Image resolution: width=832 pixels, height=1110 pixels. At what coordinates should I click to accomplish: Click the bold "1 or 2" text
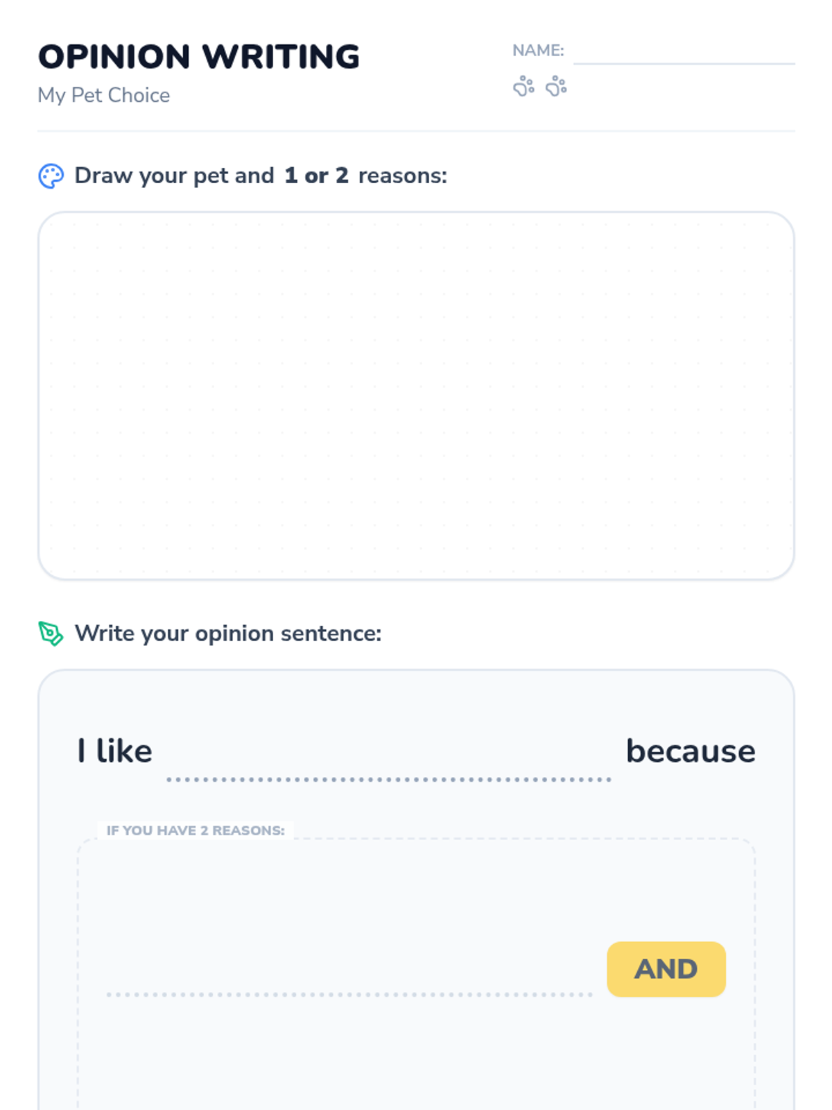pyautogui.click(x=316, y=176)
